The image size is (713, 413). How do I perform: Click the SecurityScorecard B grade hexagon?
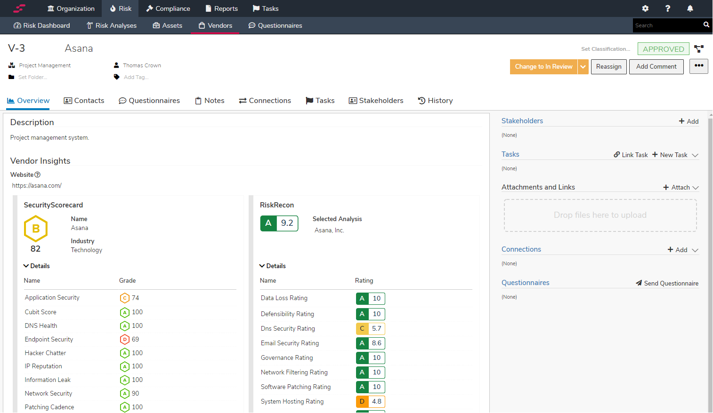[36, 229]
